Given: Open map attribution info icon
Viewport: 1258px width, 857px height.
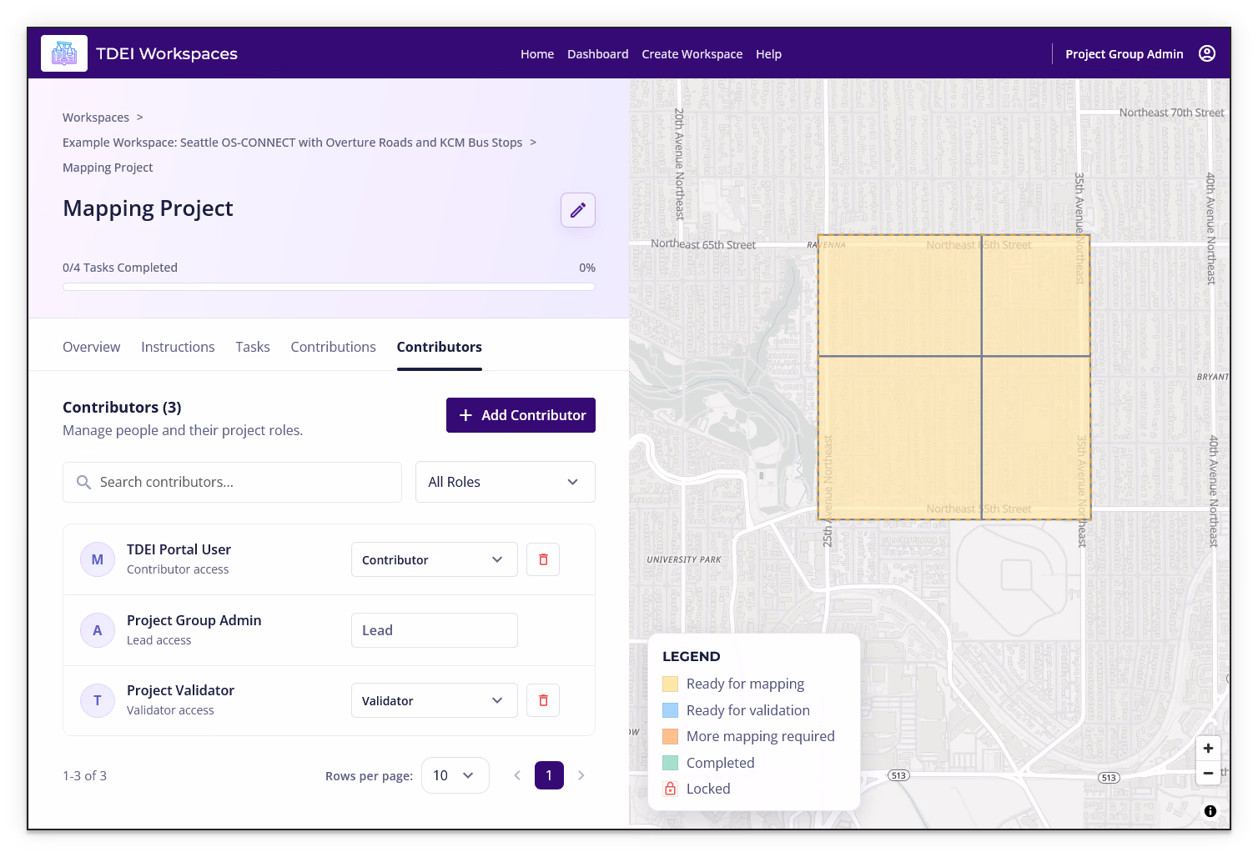Looking at the screenshot, I should point(1210,811).
